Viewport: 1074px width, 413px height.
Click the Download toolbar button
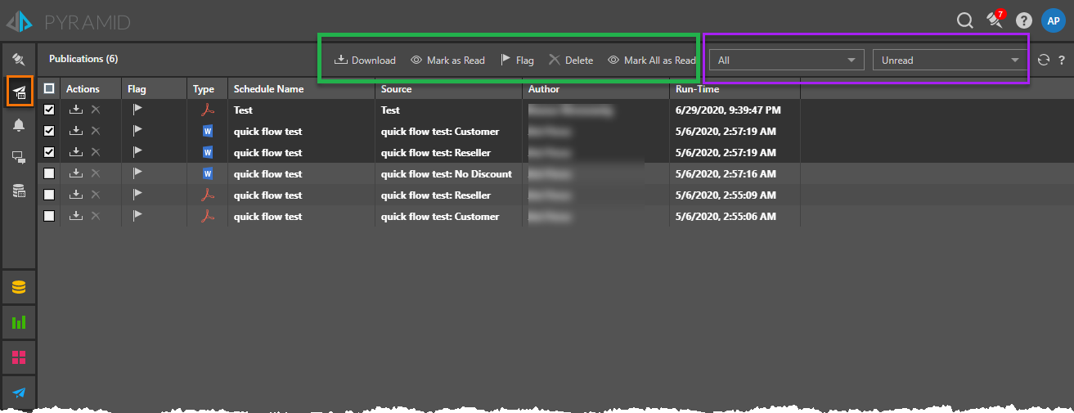(x=366, y=61)
